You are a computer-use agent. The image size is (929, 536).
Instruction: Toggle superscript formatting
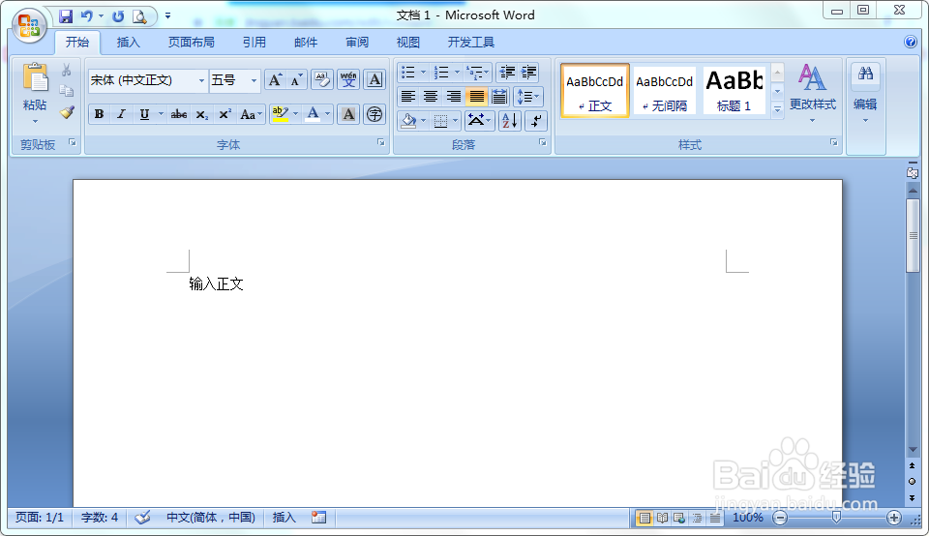(225, 114)
